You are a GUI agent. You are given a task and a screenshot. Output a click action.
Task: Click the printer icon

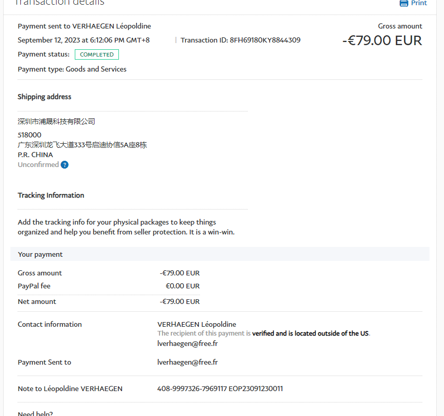pos(403,3)
